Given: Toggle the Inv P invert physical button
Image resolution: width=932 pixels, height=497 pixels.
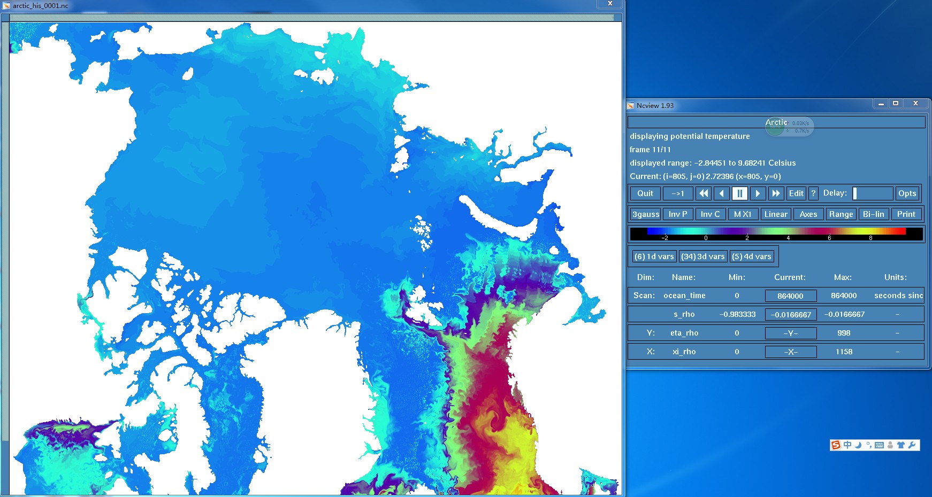Looking at the screenshot, I should [678, 214].
